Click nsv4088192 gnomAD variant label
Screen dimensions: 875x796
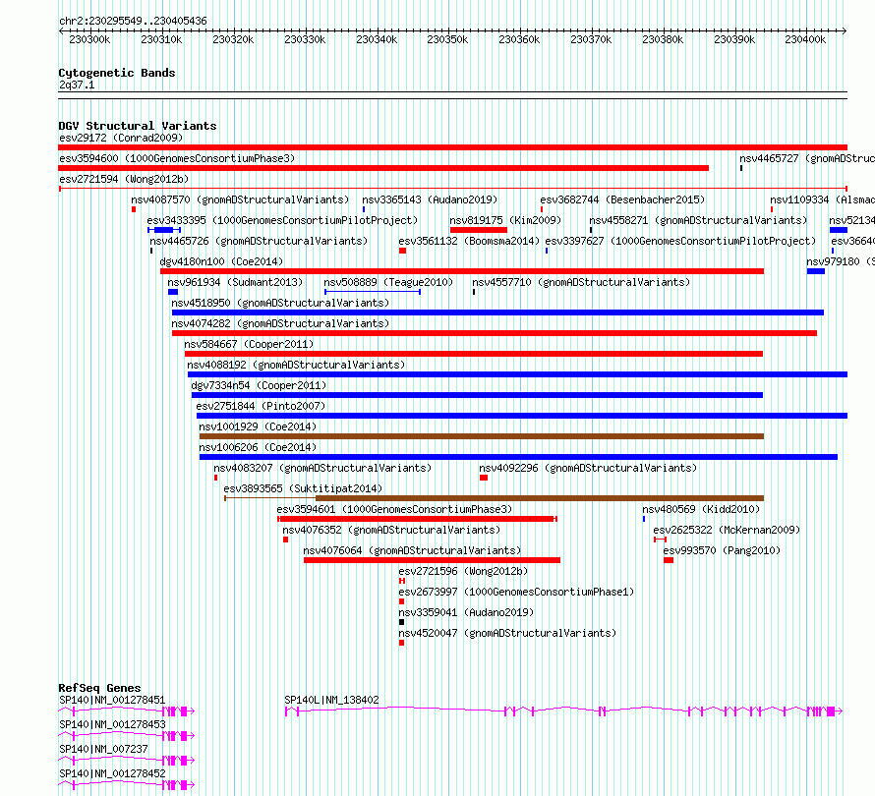(296, 365)
